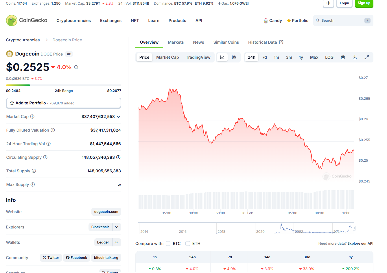
Task: Open the Explorers dropdown arrow
Action: (x=117, y=227)
